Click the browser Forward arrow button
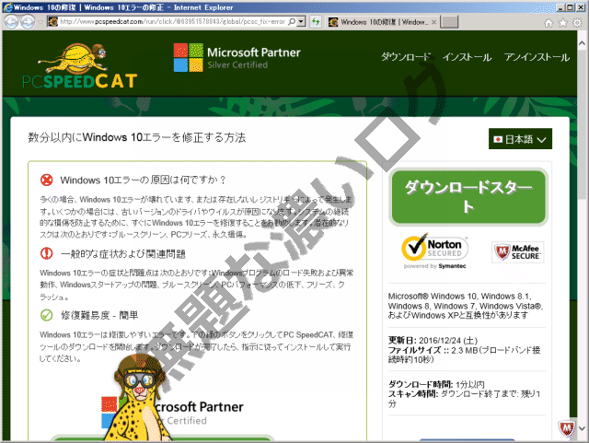The width and height of the screenshot is (589, 443). 28,22
